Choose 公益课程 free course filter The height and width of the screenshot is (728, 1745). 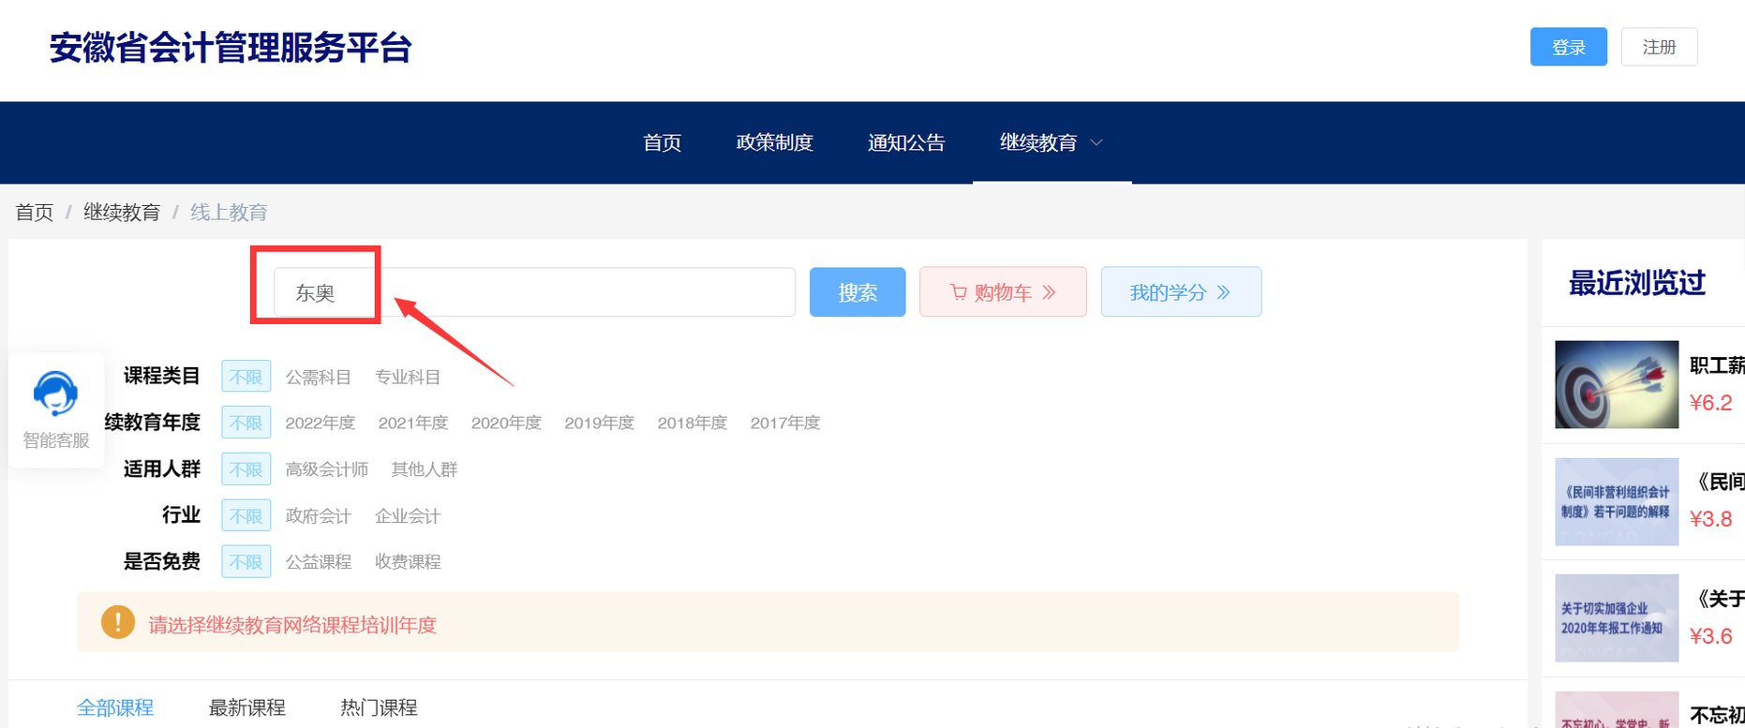pos(318,561)
